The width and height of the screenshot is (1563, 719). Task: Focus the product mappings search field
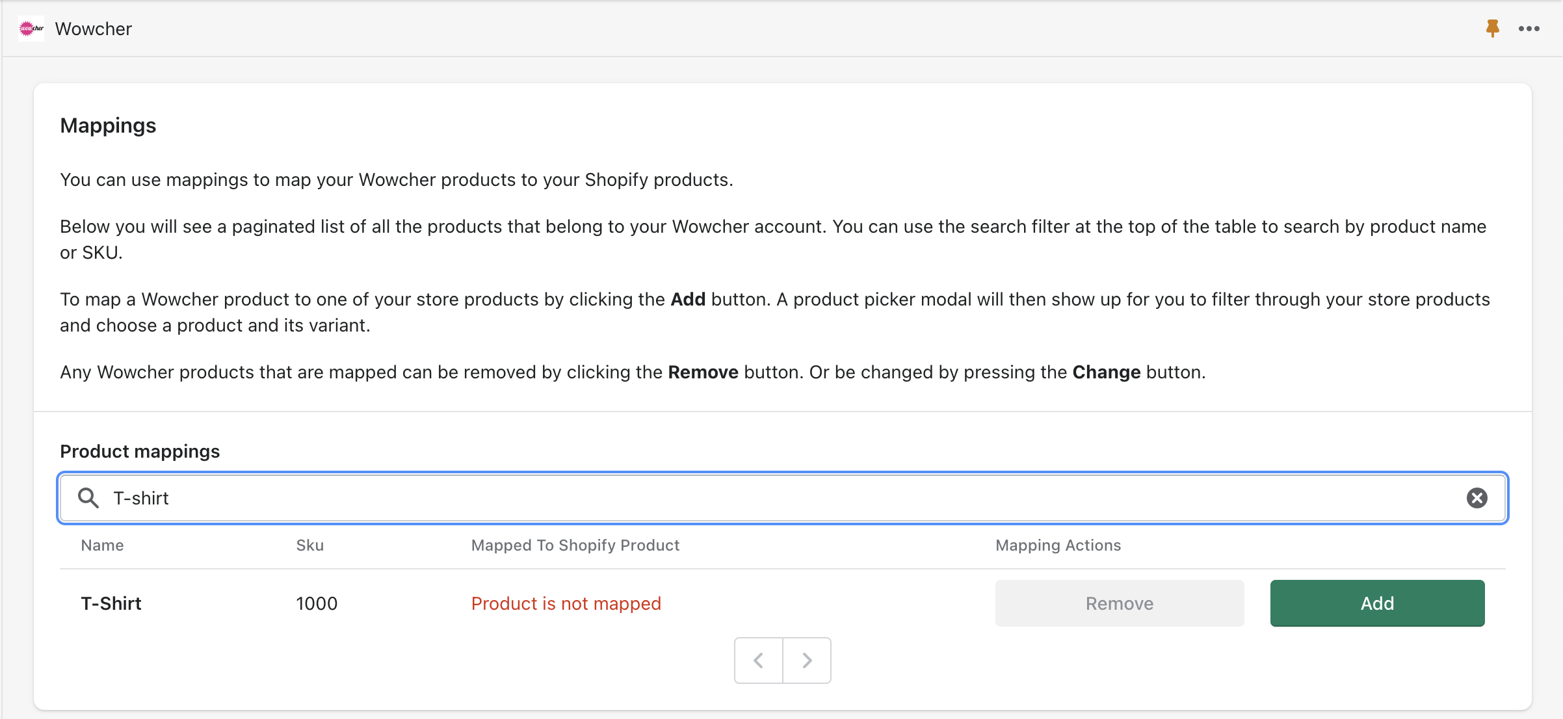point(783,498)
